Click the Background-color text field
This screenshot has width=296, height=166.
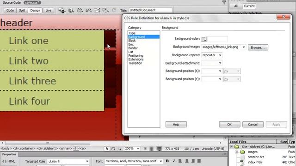tap(217, 39)
